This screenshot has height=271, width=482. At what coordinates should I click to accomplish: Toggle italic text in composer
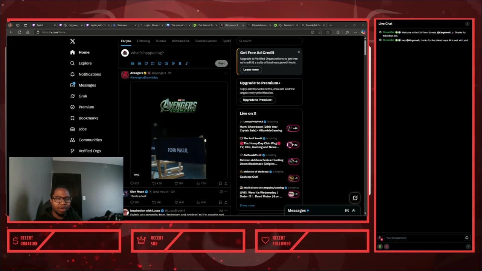tap(186, 63)
